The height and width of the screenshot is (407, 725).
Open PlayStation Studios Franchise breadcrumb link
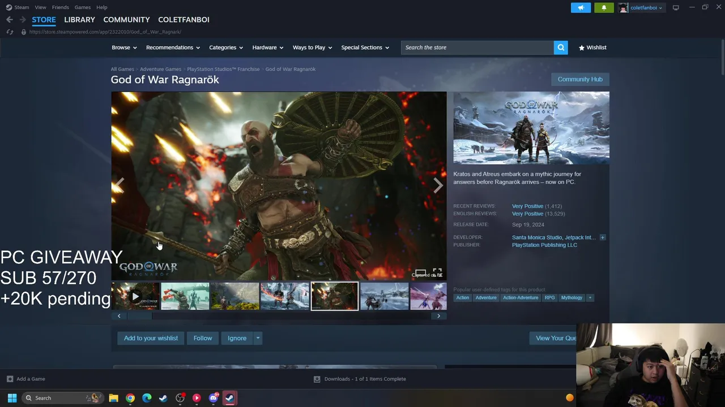tap(223, 69)
